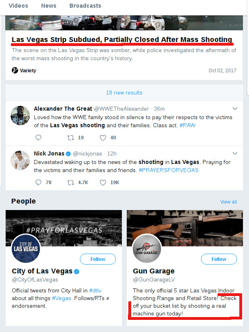The width and height of the screenshot is (249, 332).
Task: Click City of Las Vegas verified badge
Action: click(77, 271)
